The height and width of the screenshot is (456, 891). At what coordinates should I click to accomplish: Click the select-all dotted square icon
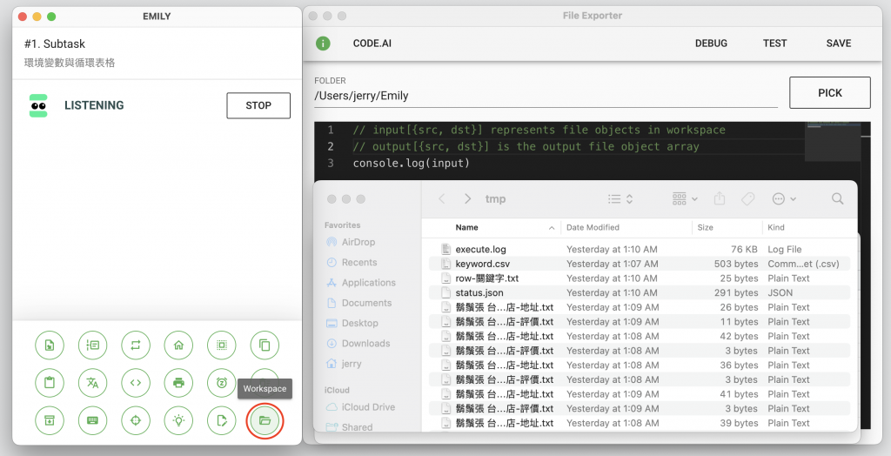click(x=222, y=345)
